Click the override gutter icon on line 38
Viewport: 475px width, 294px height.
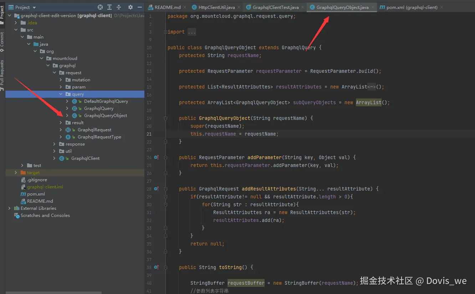coord(156,267)
